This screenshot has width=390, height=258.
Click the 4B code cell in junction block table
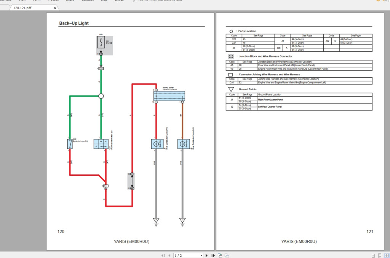pyautogui.click(x=232, y=68)
